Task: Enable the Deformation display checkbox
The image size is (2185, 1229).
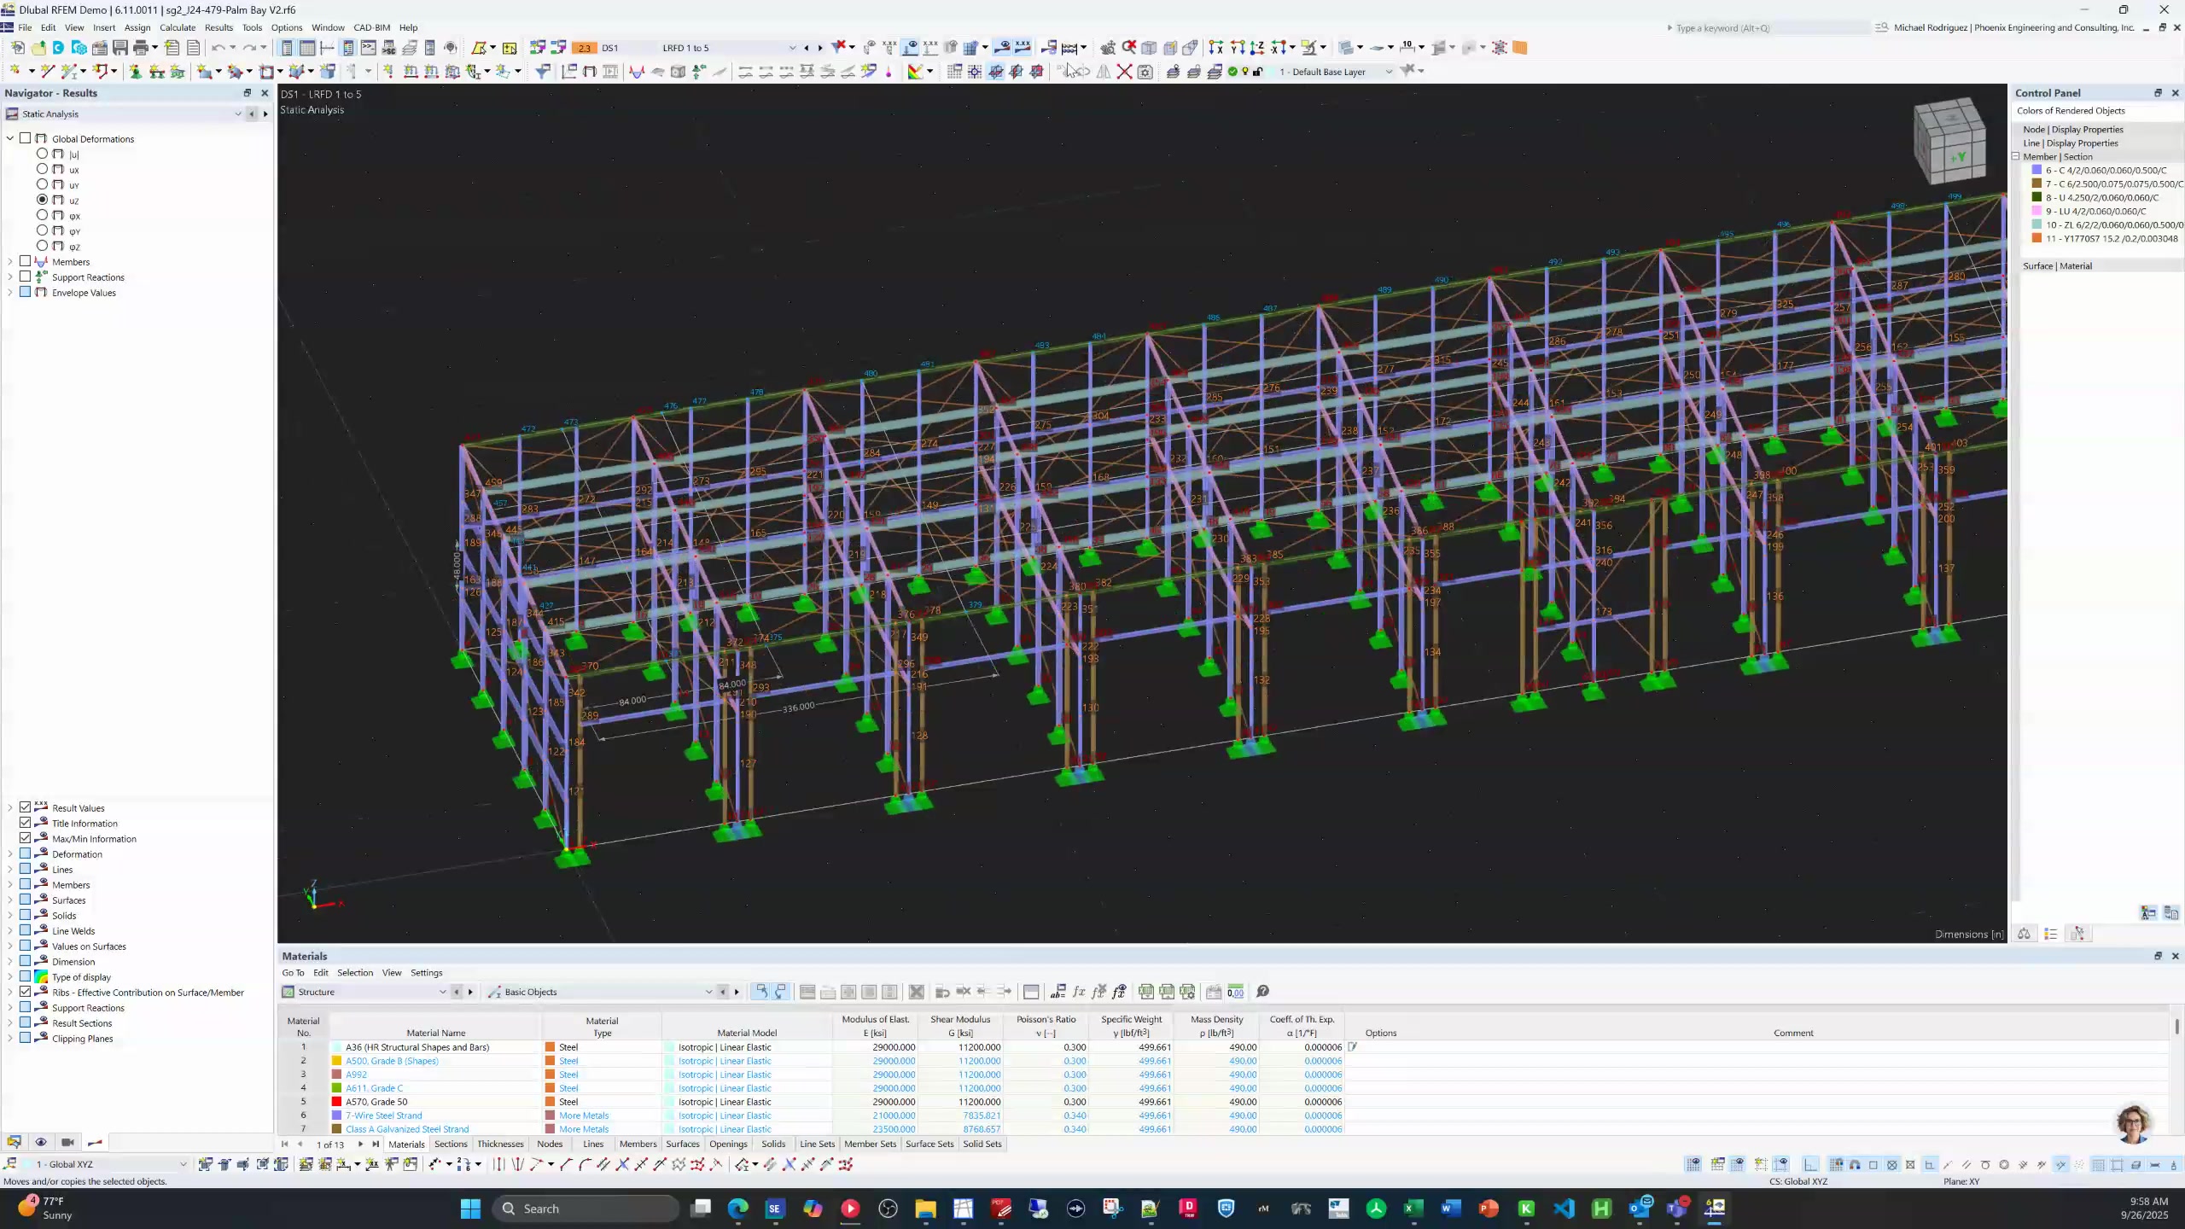Action: (x=26, y=854)
